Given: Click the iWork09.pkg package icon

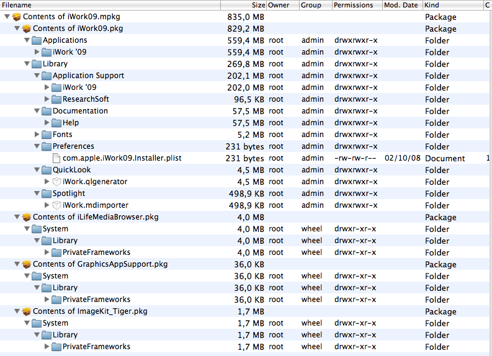Looking at the screenshot, I should [x=27, y=29].
